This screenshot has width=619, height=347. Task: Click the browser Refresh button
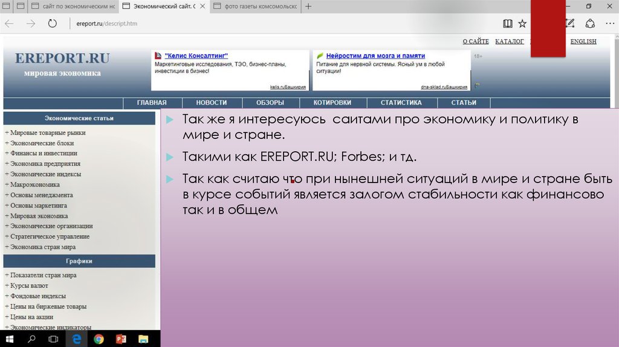click(52, 24)
